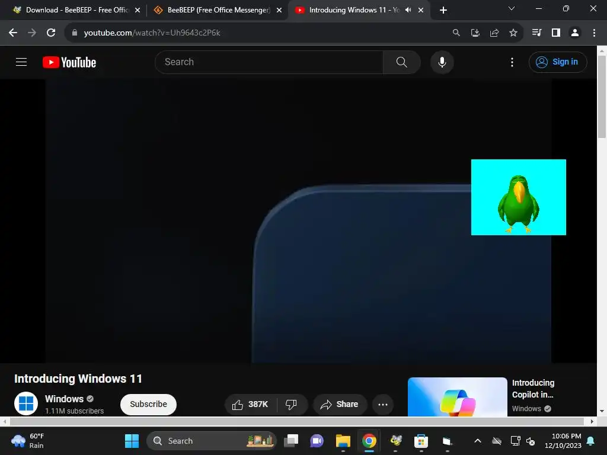Mute the YouTube tab audio icon
Viewport: 607px width, 455px height.
(408, 10)
